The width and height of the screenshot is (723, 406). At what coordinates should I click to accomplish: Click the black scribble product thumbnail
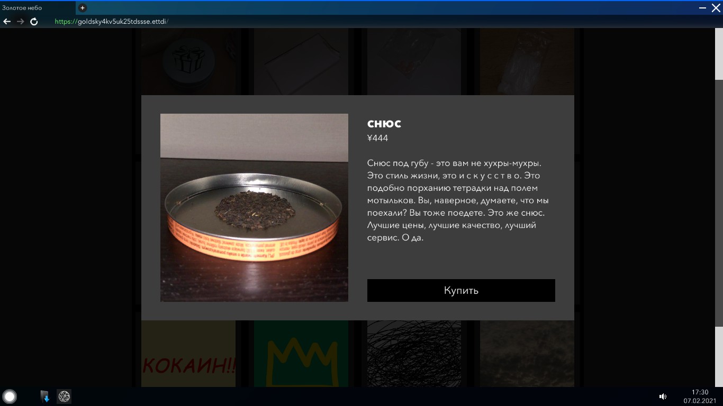414,354
